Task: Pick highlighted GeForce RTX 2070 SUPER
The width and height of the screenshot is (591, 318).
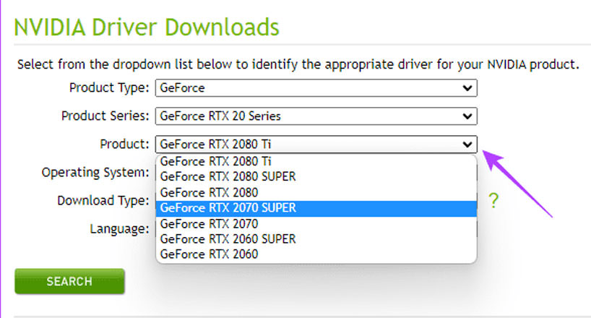Action: (x=316, y=208)
